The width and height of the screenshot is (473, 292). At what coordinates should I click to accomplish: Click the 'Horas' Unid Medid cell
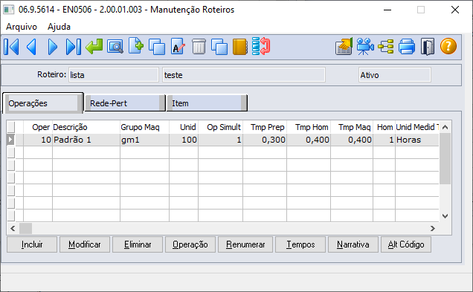(x=417, y=140)
